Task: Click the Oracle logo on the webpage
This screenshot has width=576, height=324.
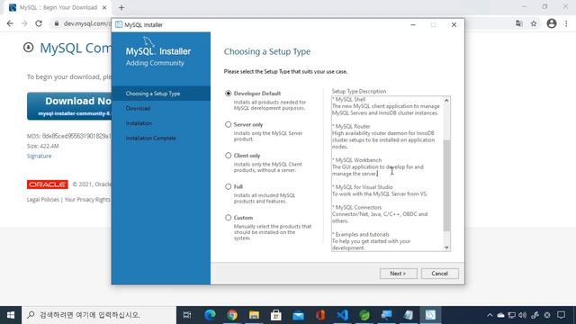Action: coord(48,184)
